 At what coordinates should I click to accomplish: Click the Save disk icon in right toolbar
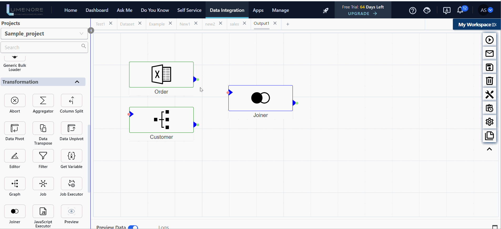(489, 67)
